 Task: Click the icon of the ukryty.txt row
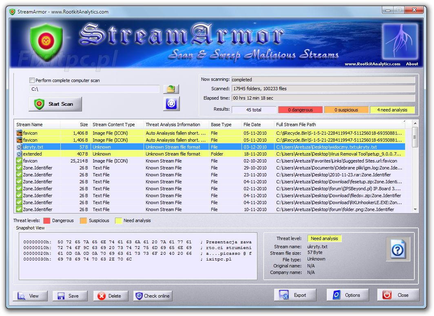point(19,147)
